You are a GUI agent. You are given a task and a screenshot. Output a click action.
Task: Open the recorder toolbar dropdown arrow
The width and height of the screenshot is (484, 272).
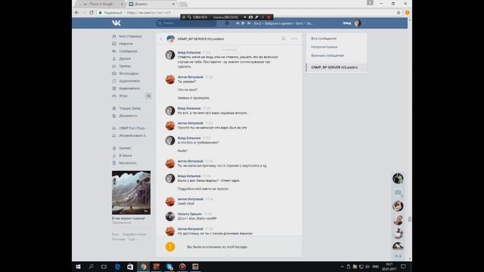pyautogui.click(x=245, y=17)
